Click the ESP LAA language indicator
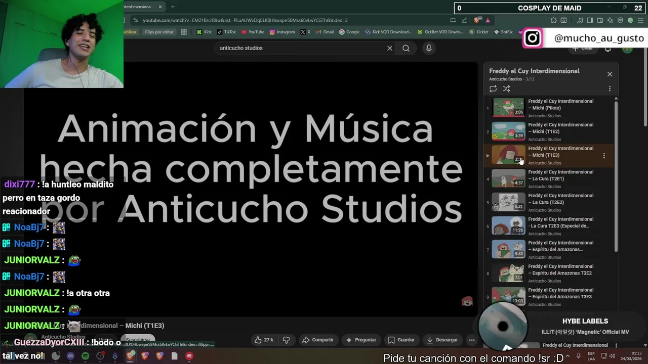 coord(591,356)
